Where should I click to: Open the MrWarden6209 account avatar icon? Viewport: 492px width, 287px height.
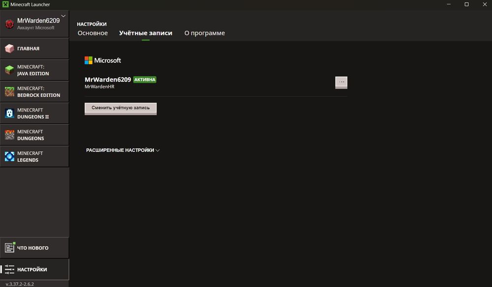click(9, 24)
